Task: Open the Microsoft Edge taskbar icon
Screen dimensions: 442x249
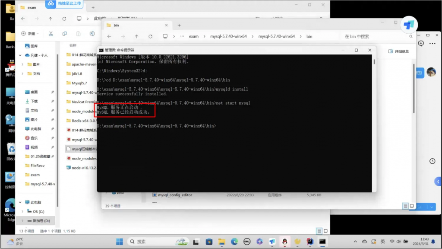Action: [x=234, y=241]
